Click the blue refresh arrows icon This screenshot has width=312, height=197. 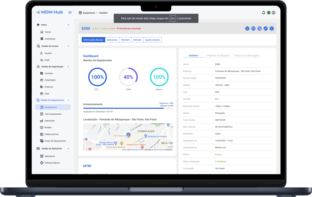[x=272, y=29]
